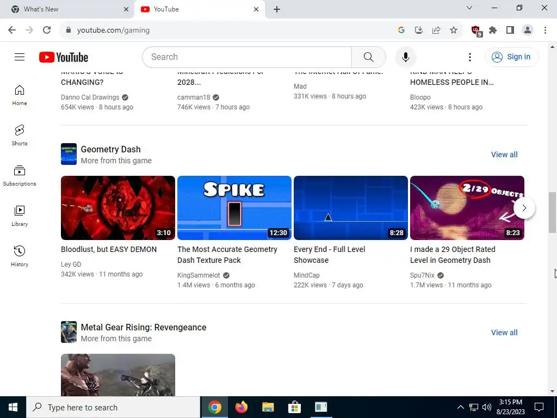Click the install app icon in address bar

[x=419, y=30]
